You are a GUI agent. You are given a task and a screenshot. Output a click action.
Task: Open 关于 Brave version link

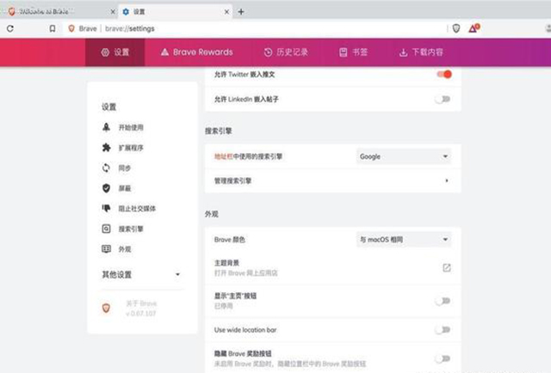pos(141,308)
